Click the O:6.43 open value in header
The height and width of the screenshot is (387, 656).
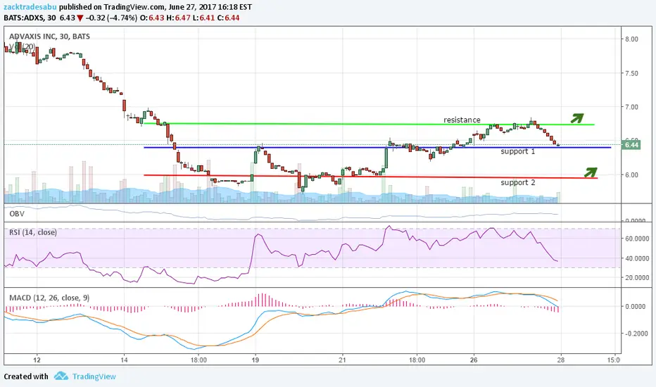coord(152,18)
